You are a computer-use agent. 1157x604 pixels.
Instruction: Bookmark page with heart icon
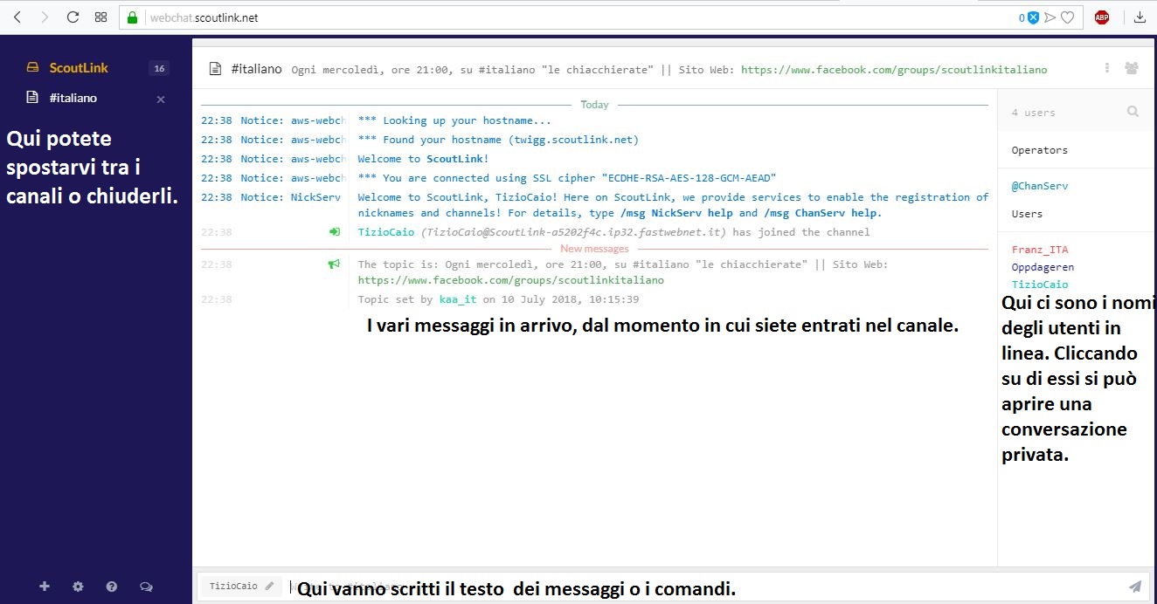[x=1067, y=17]
